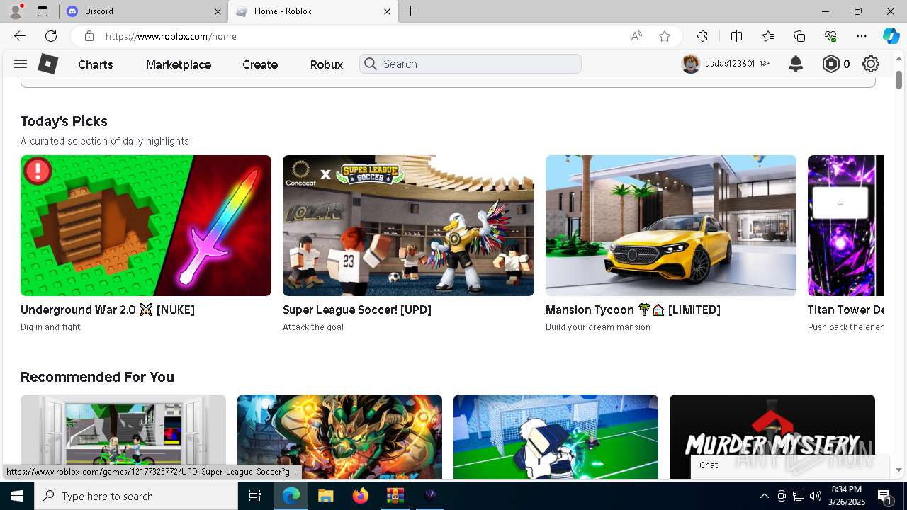This screenshot has height=510, width=907.
Task: Open File Explorer from the taskbar
Action: [325, 496]
